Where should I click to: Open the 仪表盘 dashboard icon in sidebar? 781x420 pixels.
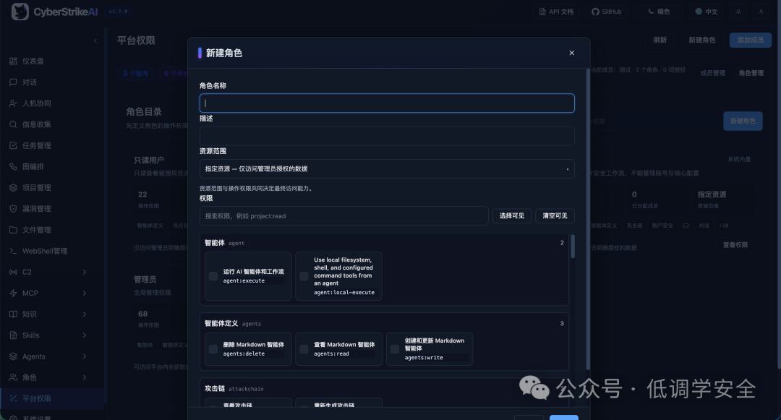[x=14, y=61]
